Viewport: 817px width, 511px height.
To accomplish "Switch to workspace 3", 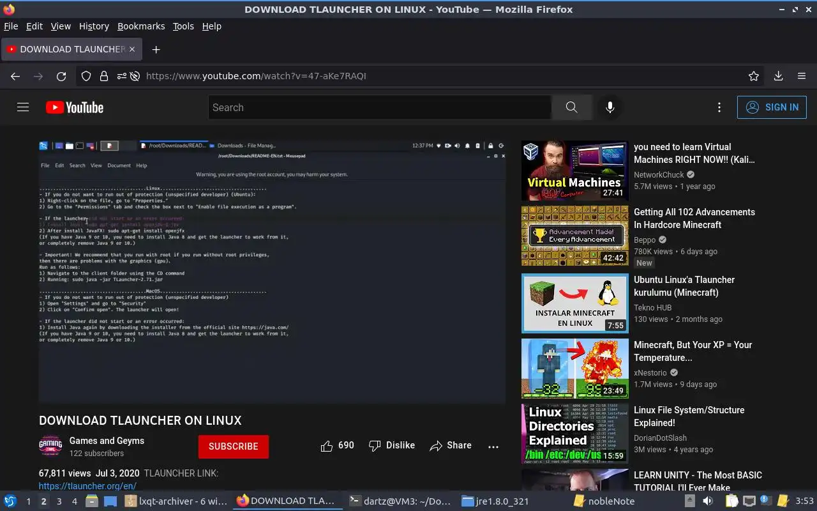I will [x=59, y=501].
